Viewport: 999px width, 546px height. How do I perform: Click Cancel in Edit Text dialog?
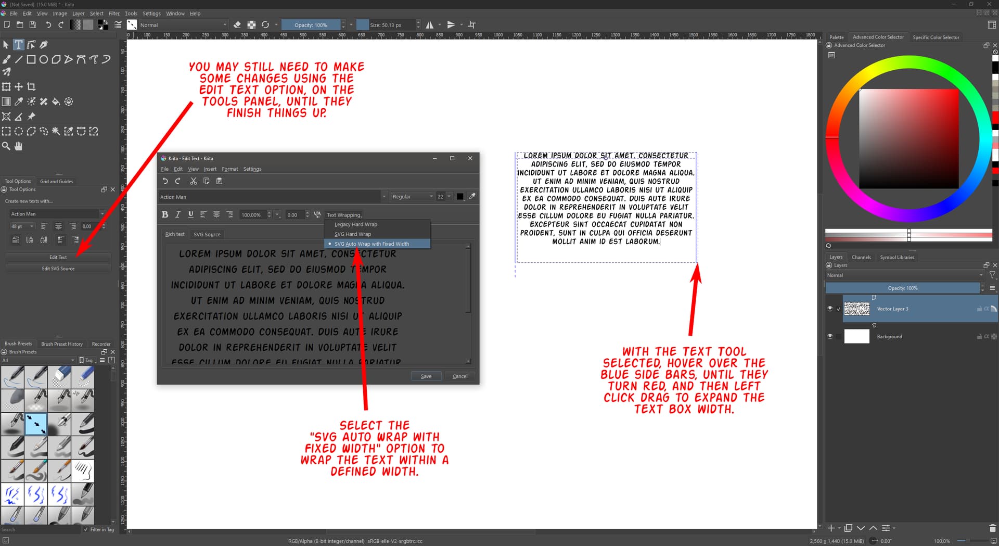(x=460, y=376)
